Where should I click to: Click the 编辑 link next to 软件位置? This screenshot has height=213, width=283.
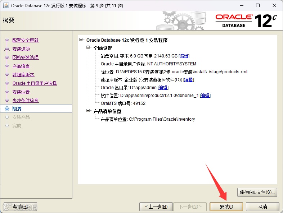click(x=205, y=96)
